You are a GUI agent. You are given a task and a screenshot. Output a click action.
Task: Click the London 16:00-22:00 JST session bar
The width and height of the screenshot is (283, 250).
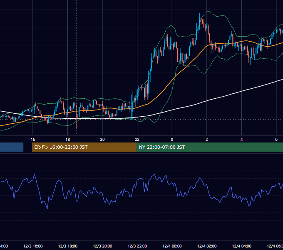(x=84, y=147)
